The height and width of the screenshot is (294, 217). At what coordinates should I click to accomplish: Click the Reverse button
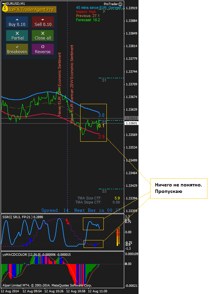[43, 49]
